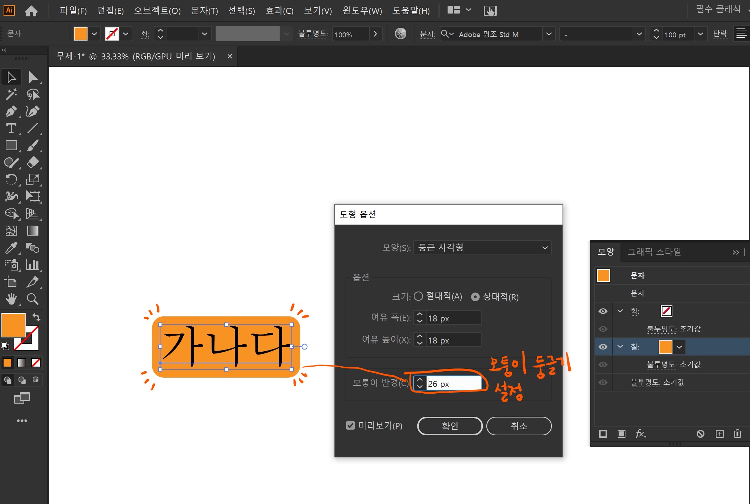Open the 윈도우(W) menu
Viewport: 750px width, 504px height.
click(362, 10)
